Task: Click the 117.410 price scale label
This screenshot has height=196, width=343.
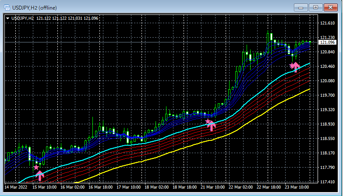Action: click(x=328, y=182)
